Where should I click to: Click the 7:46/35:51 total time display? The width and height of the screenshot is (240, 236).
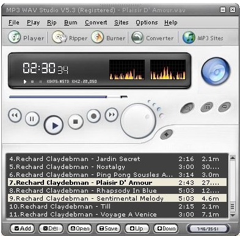(208, 229)
